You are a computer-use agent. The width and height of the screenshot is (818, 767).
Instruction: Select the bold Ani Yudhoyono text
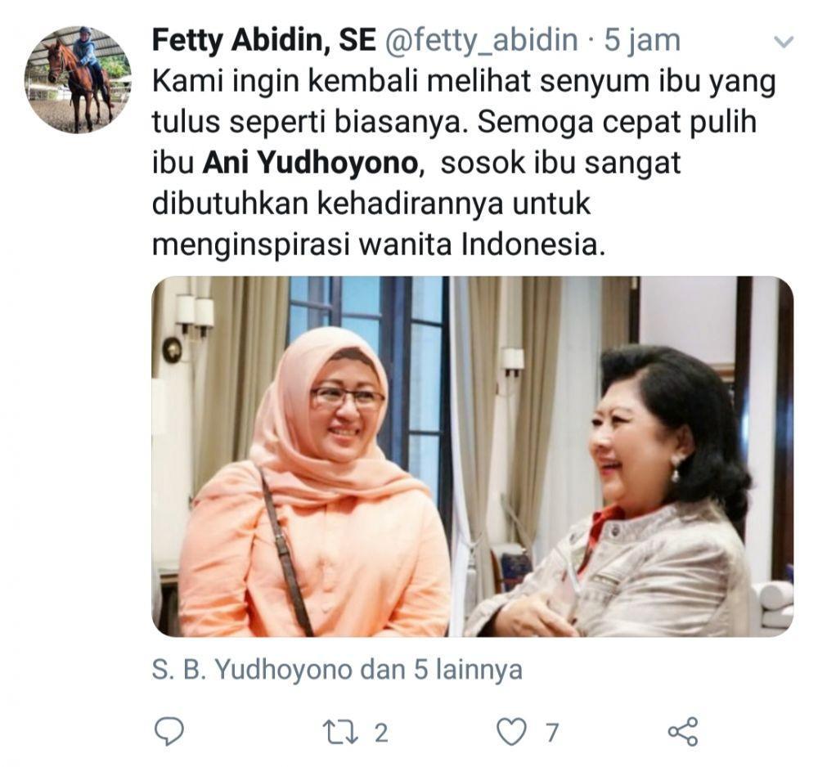(310, 164)
